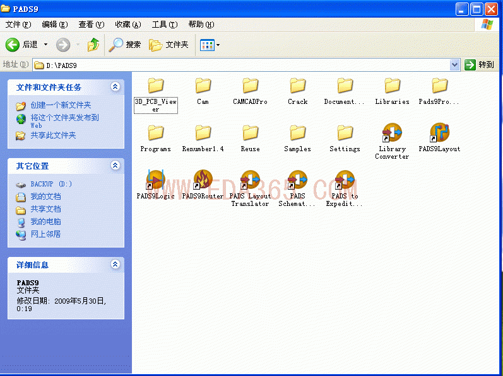Click 将这个文件夹发布到 Web link
503x376 pixels.
[x=64, y=121]
